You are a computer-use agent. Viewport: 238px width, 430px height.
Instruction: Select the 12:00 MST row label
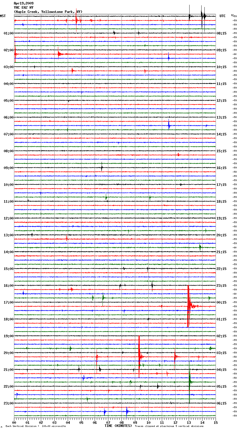[x=9, y=218]
